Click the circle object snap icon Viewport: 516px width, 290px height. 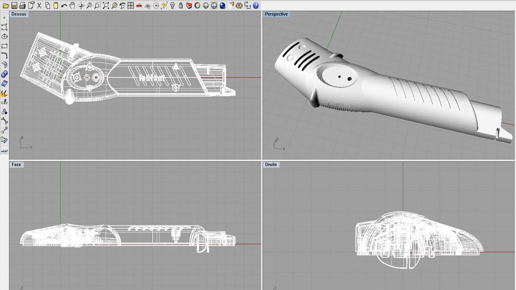pyautogui.click(x=156, y=6)
